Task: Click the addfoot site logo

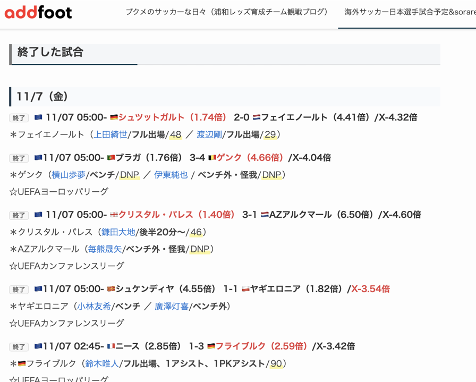Action: tap(38, 12)
